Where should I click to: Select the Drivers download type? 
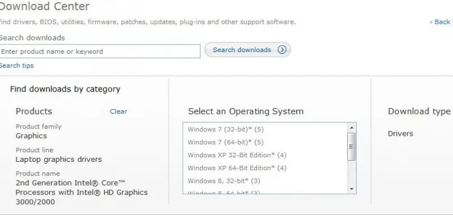pyautogui.click(x=400, y=134)
